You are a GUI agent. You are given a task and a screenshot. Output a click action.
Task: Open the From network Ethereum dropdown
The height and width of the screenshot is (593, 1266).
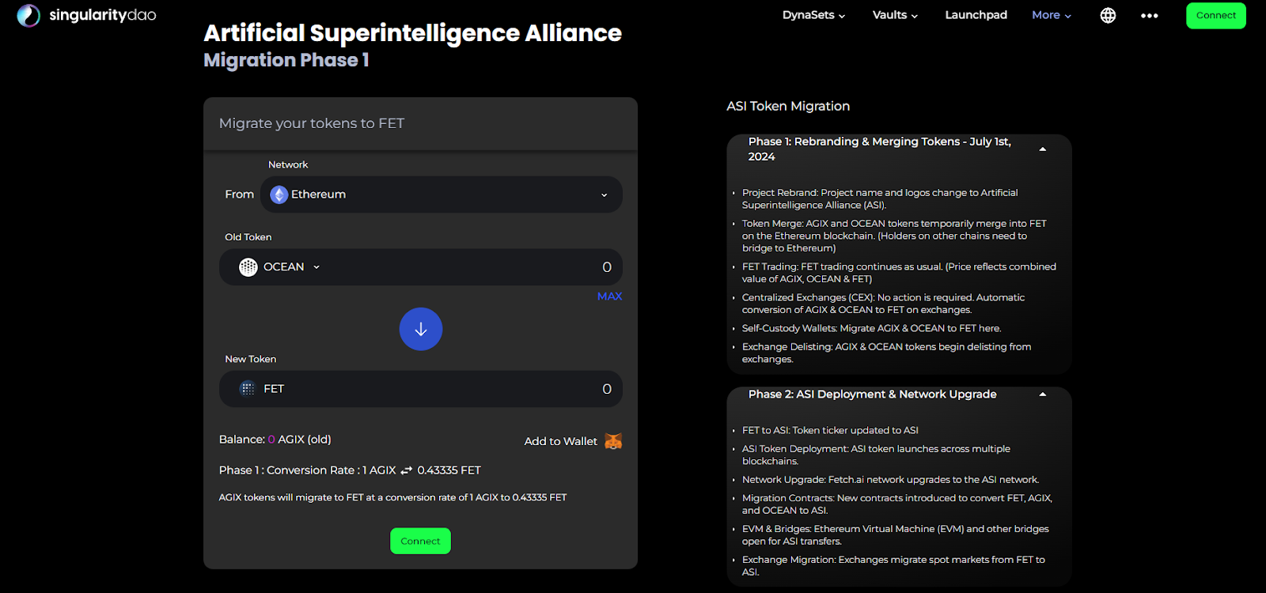click(x=442, y=195)
